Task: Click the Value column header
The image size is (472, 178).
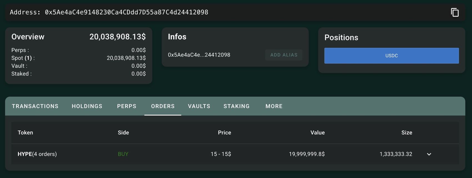Action: [317, 133]
